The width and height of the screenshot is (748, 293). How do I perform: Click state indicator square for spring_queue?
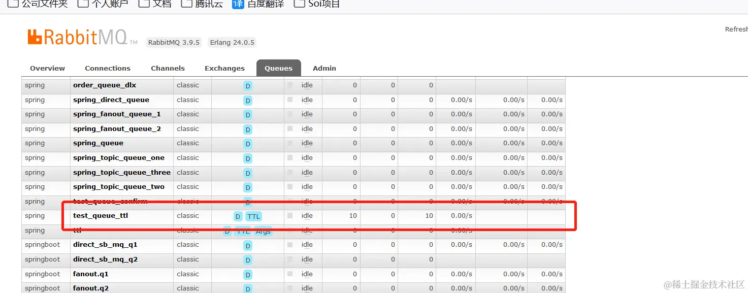[290, 143]
